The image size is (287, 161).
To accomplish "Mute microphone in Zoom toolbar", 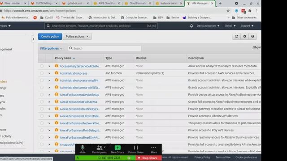I will point(83,149).
